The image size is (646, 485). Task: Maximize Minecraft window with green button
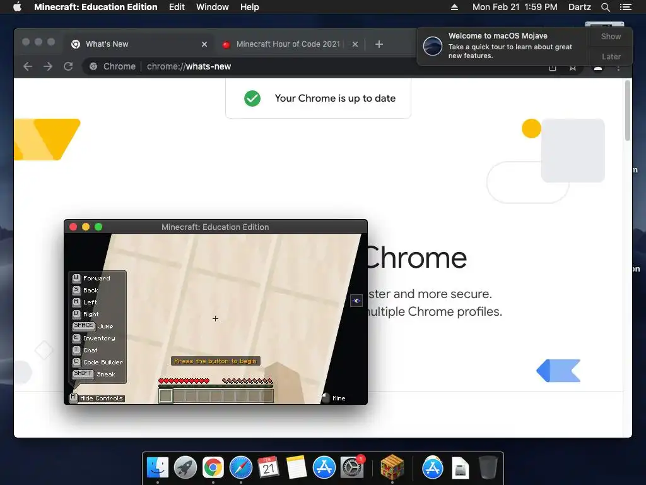[x=98, y=227]
